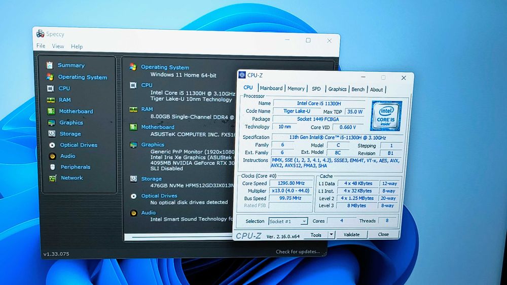Click the Graphics icon in summary pane

pos(133,145)
